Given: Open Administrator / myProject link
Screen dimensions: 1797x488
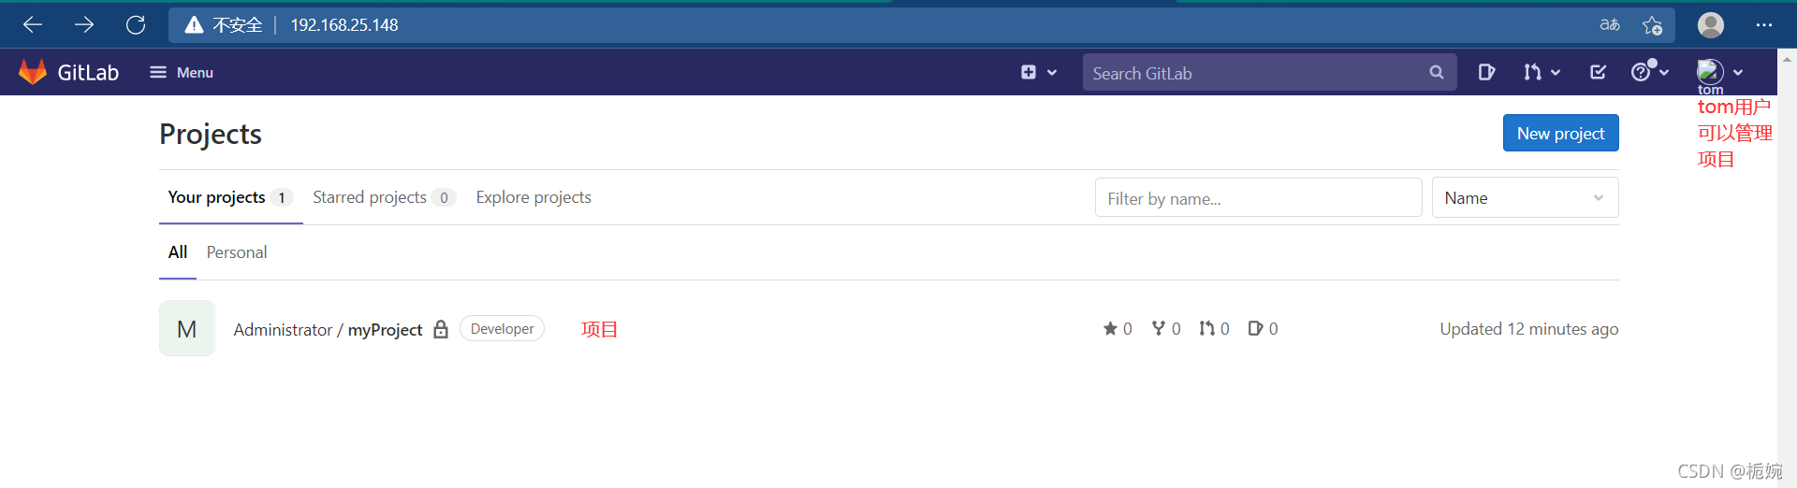Looking at the screenshot, I should tap(328, 329).
